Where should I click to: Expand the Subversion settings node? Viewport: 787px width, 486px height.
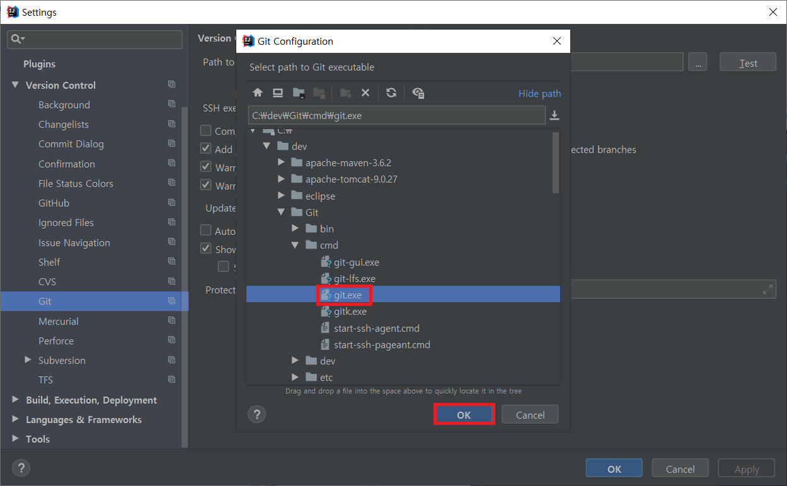(28, 359)
